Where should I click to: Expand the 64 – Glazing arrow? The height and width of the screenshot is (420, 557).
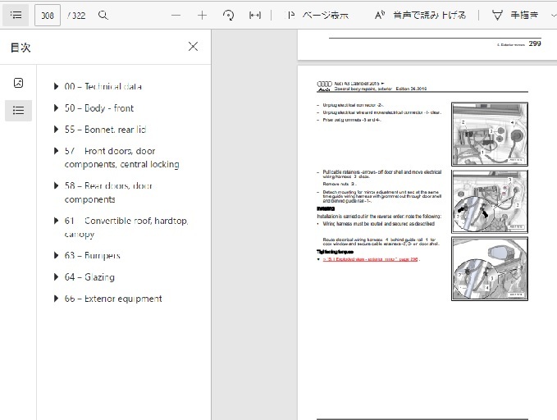click(56, 276)
